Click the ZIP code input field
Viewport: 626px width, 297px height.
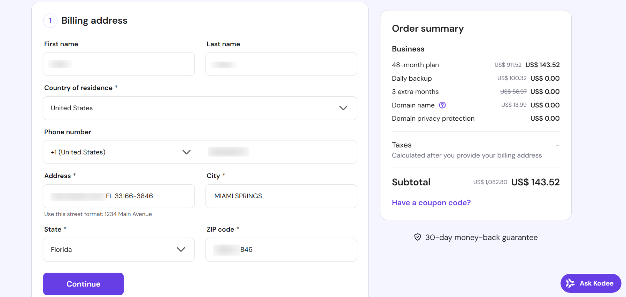pyautogui.click(x=281, y=250)
